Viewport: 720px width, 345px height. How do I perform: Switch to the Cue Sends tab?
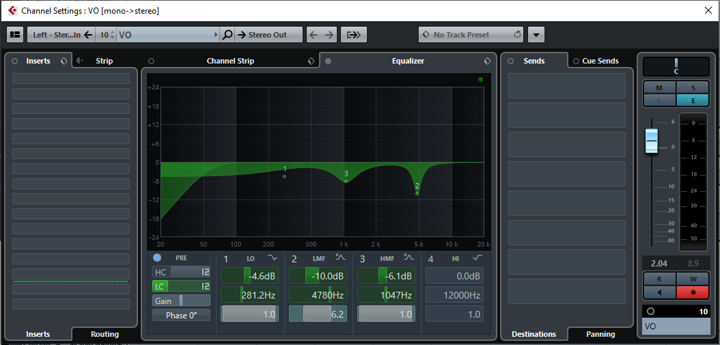click(x=600, y=61)
